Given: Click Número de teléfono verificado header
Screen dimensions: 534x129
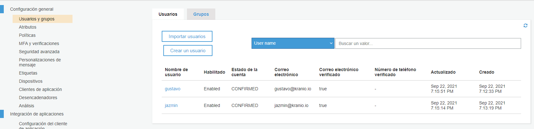Looking at the screenshot, I should [x=395, y=72].
